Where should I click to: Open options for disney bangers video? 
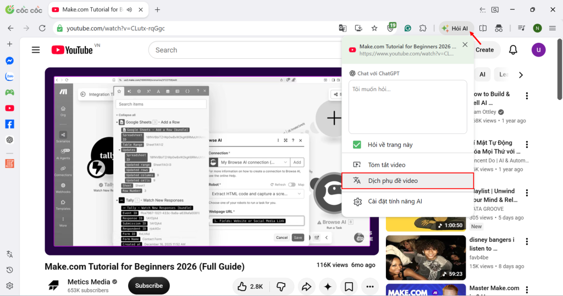coord(527,242)
